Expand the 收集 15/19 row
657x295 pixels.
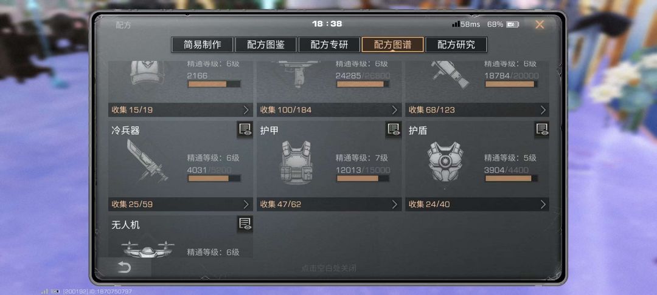coord(181,110)
